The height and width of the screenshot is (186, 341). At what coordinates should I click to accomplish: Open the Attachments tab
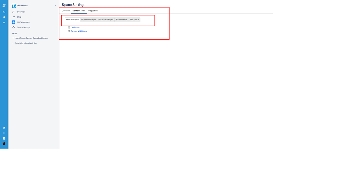pyautogui.click(x=121, y=19)
